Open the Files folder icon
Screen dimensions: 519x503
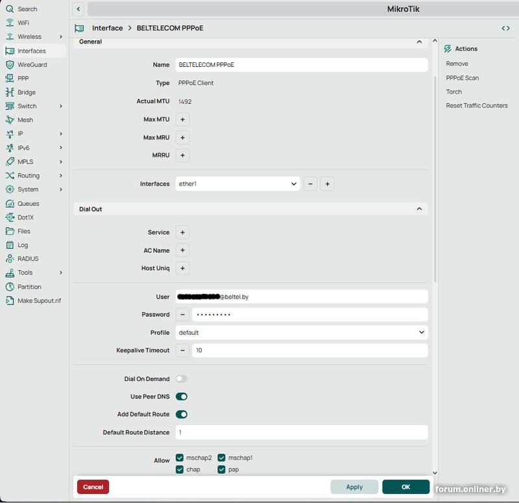pos(10,231)
